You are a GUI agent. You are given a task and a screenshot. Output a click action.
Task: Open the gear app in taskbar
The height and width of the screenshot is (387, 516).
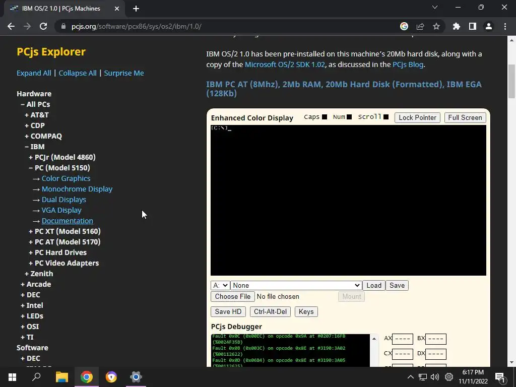[x=136, y=377]
